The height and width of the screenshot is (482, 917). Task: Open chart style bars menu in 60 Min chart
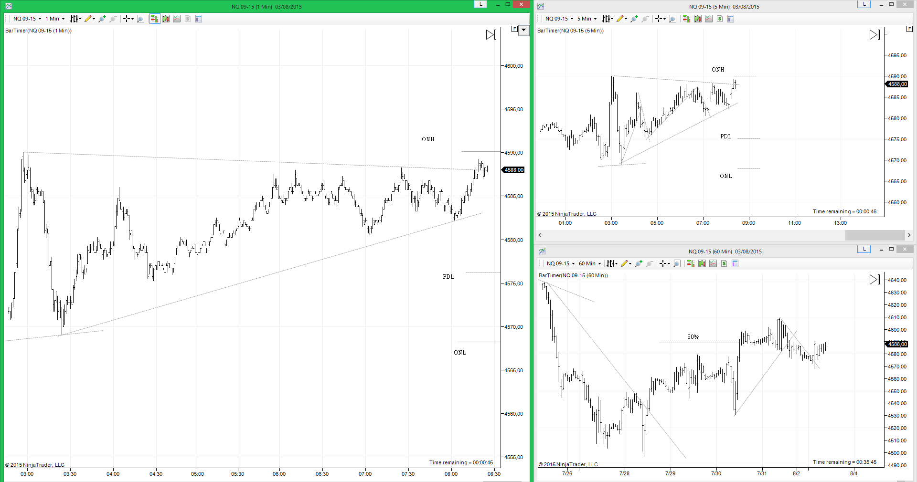pyautogui.click(x=612, y=263)
